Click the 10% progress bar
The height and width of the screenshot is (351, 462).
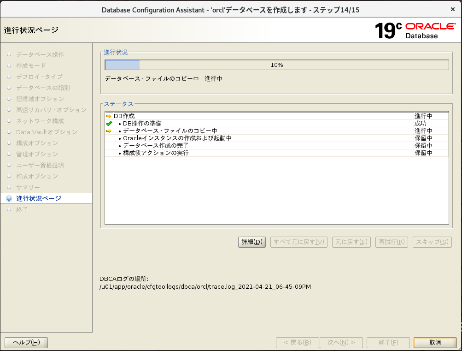point(276,65)
